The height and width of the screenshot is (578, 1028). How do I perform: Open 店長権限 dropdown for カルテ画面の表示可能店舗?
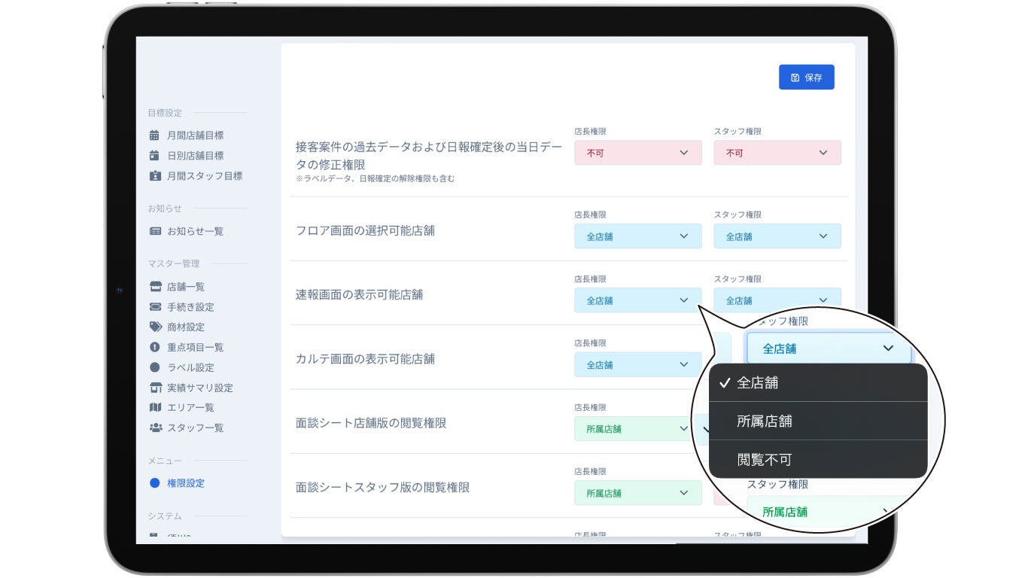638,364
